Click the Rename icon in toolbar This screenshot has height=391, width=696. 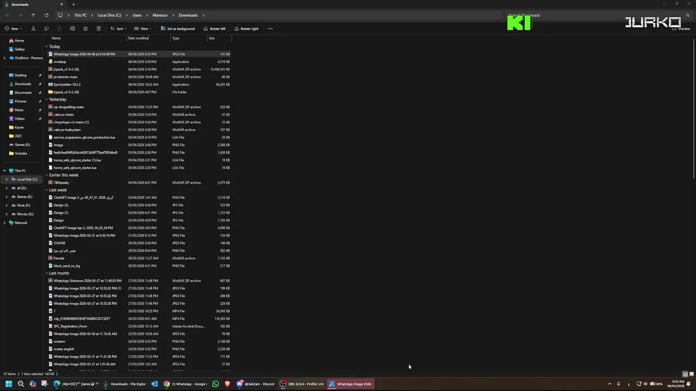[x=72, y=29]
